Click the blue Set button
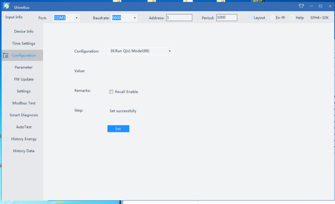This screenshot has height=204, width=335. click(x=118, y=128)
